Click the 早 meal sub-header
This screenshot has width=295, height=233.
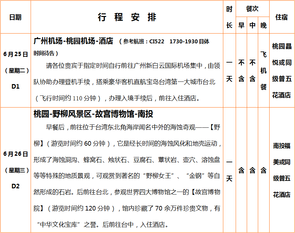click(241, 25)
